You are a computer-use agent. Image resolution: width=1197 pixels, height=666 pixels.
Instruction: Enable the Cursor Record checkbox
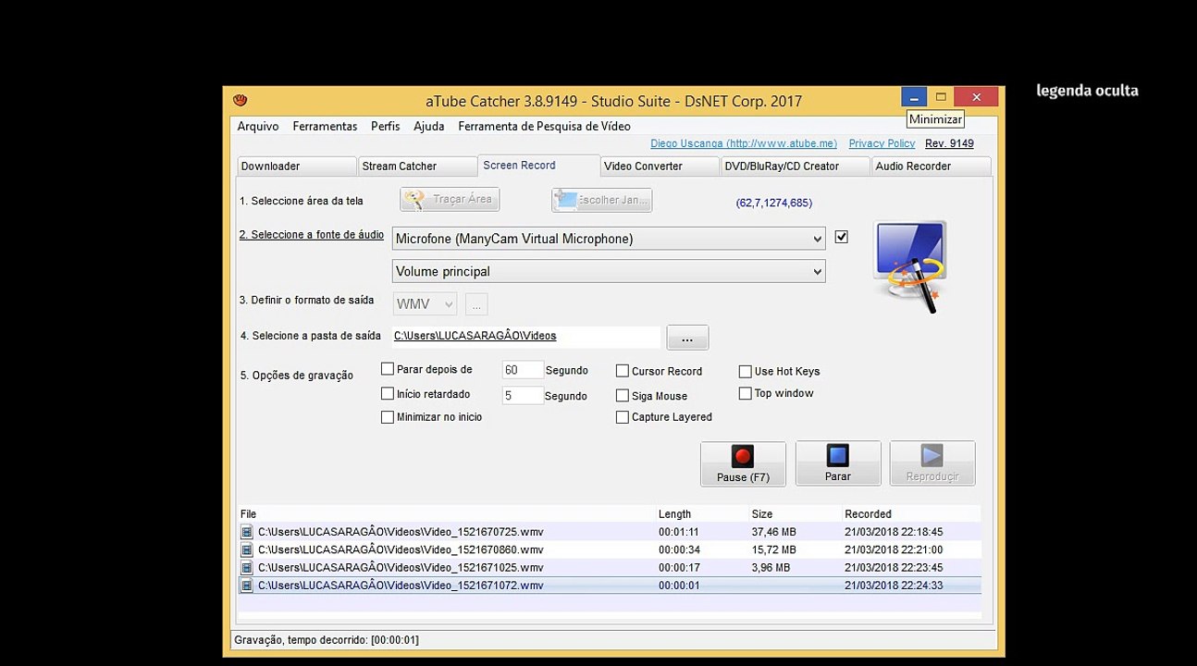(x=623, y=371)
